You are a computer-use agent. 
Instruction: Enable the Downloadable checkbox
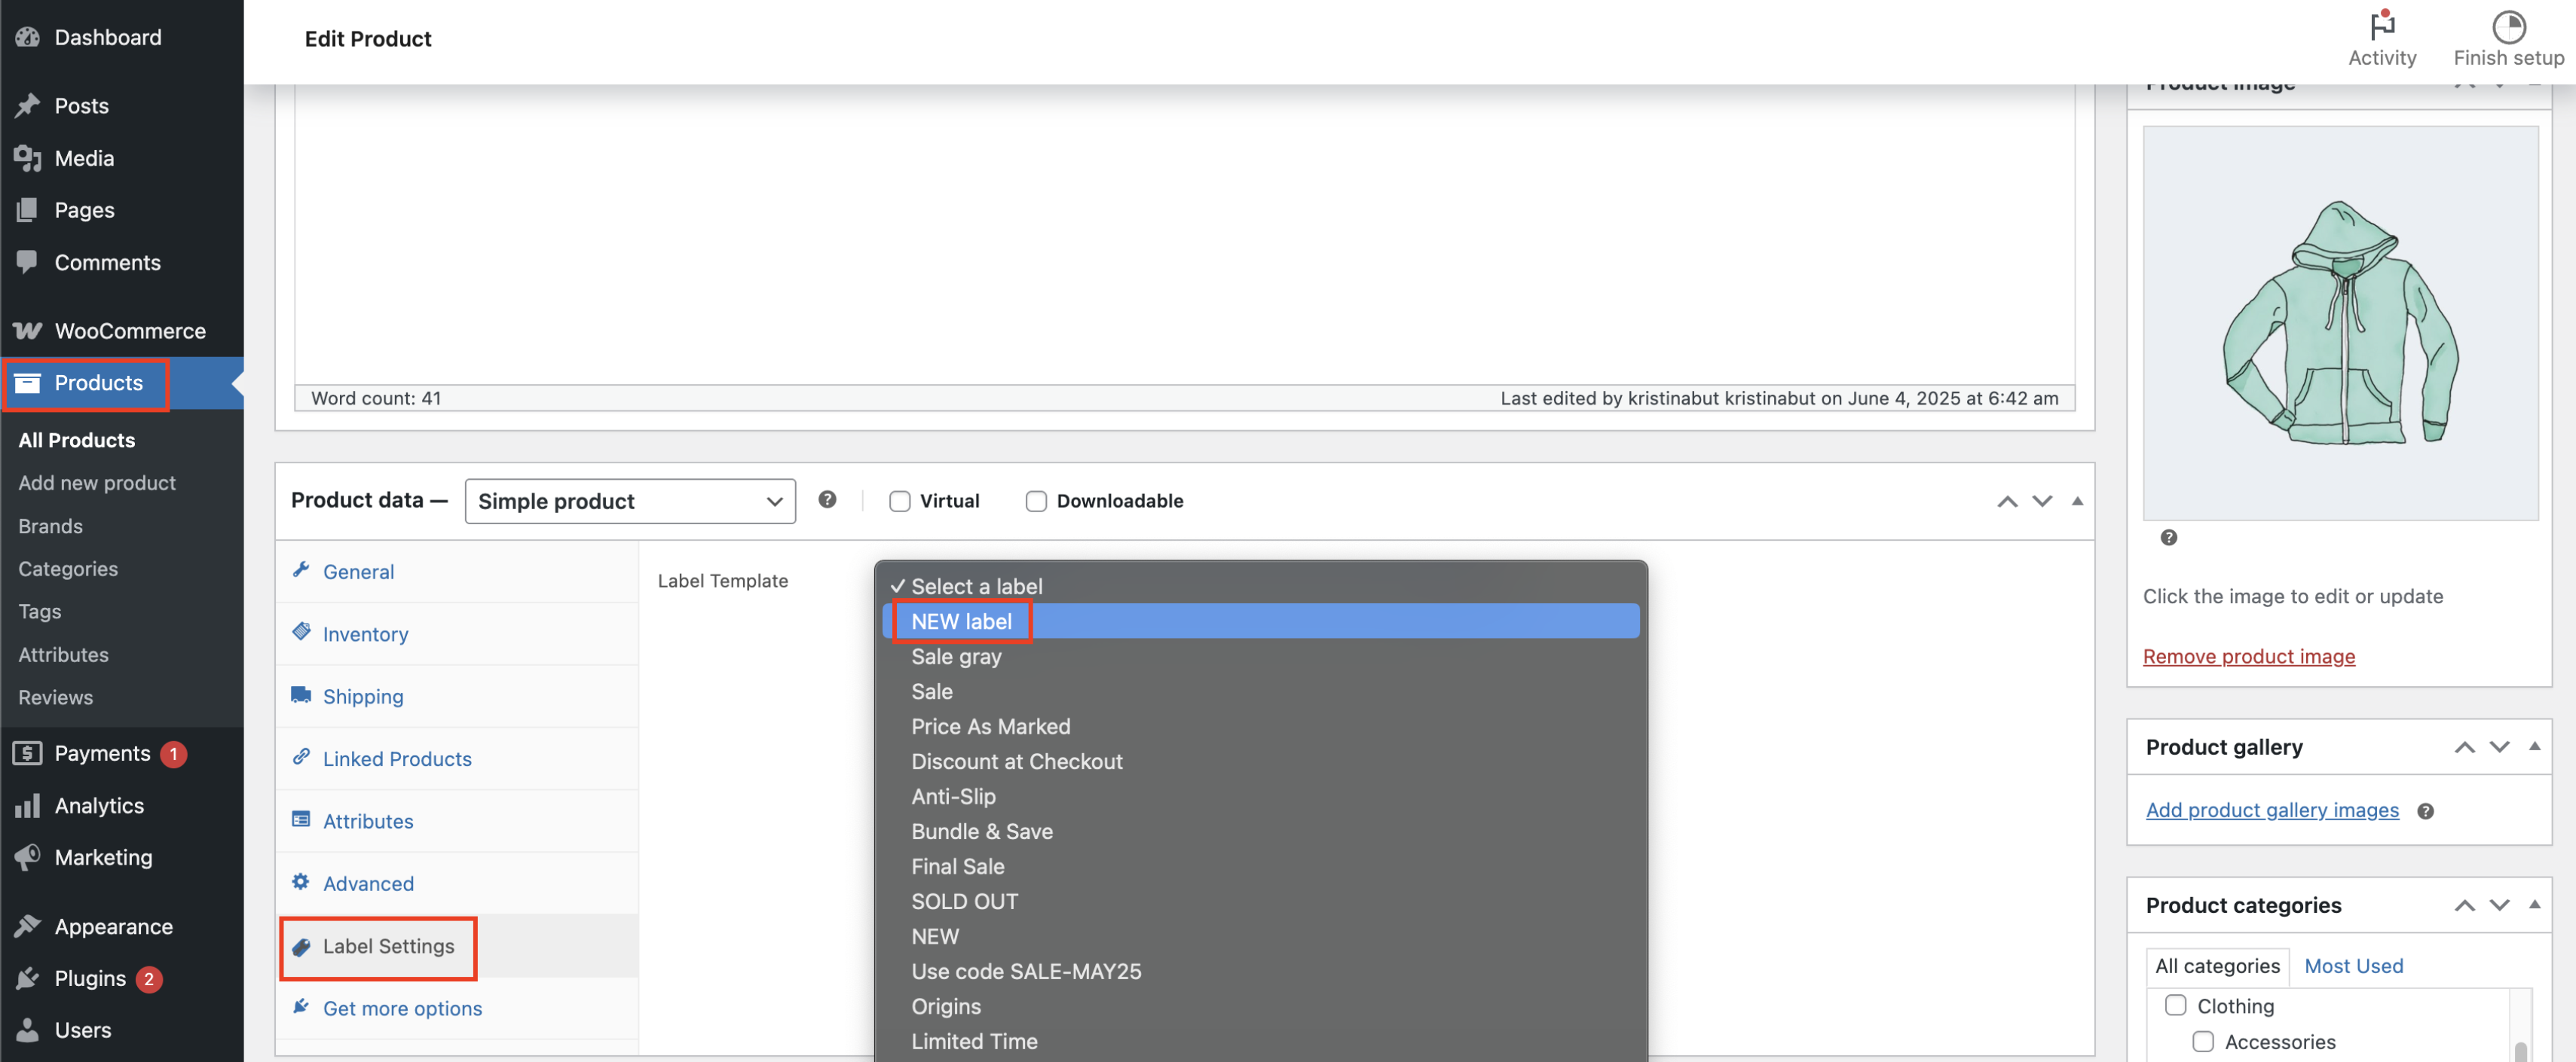1036,502
